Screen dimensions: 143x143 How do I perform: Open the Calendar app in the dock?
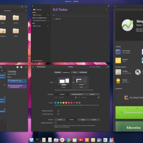click(74, 140)
